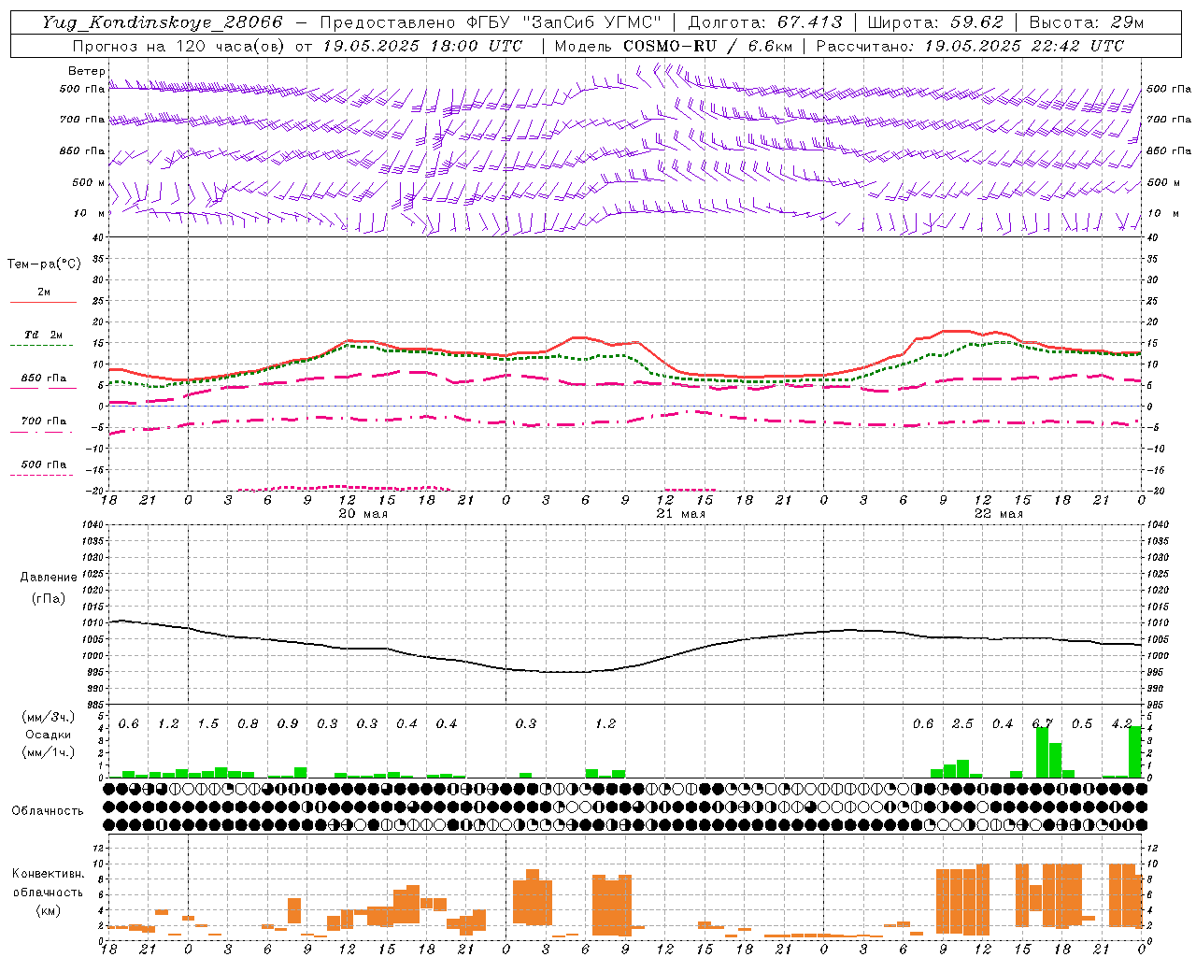The height and width of the screenshot is (957, 1196).
Task: Click the 6.7 three-hour precipitation value
Action: tap(1042, 724)
